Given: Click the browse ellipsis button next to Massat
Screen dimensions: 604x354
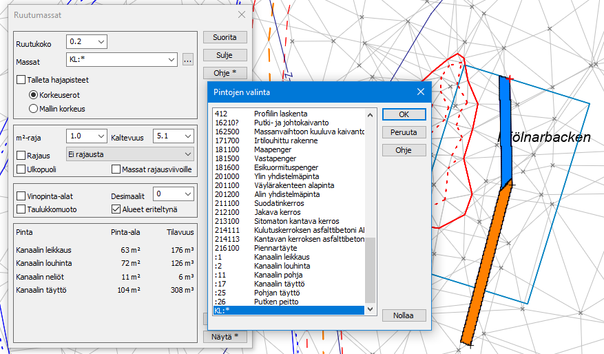Looking at the screenshot, I should tap(188, 60).
